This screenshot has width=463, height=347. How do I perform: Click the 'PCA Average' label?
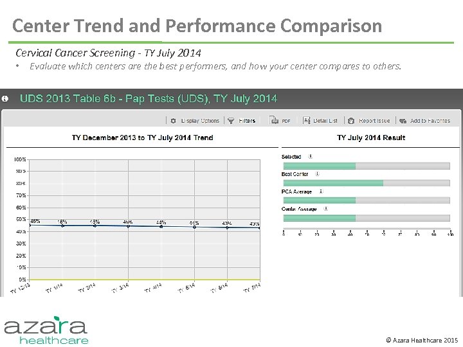(296, 191)
